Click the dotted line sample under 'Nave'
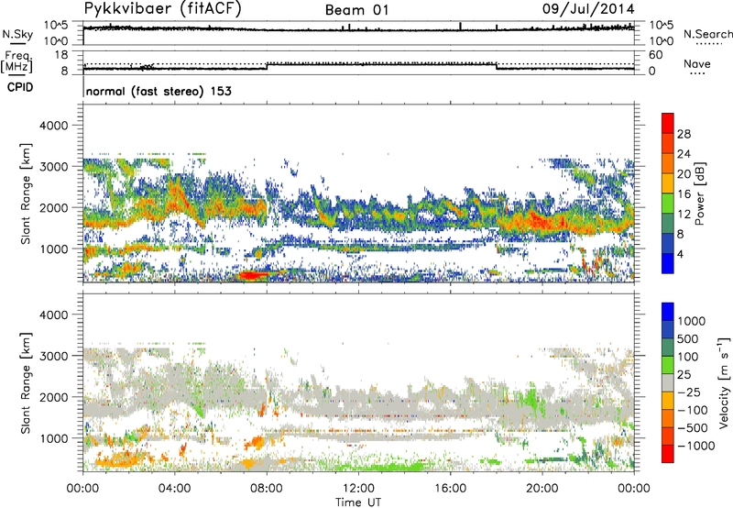Image resolution: width=733 pixels, height=508 pixels. [698, 74]
